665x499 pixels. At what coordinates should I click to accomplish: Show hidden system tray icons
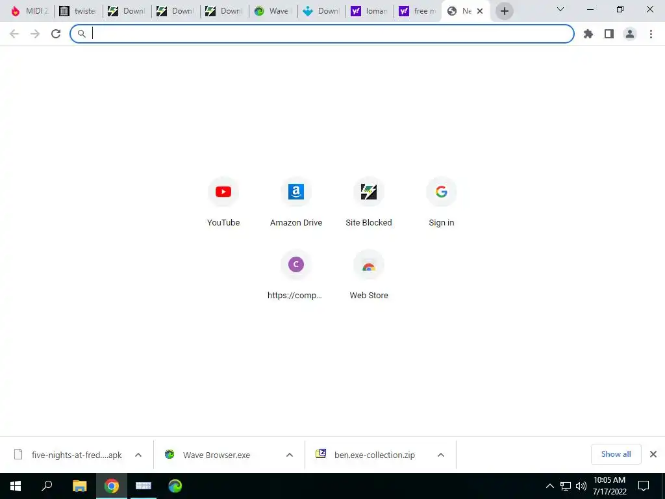549,486
